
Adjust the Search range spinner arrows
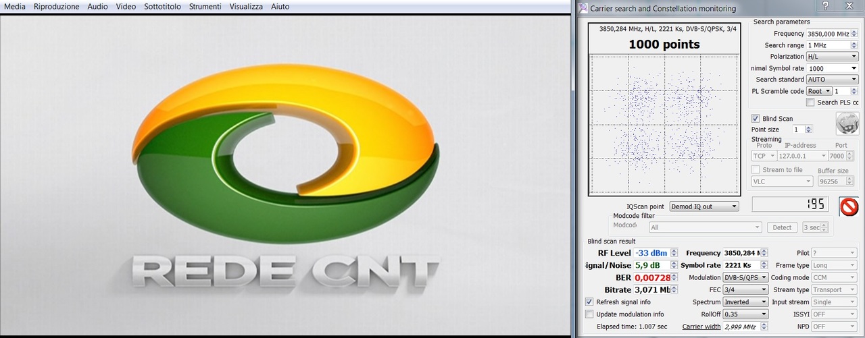854,45
